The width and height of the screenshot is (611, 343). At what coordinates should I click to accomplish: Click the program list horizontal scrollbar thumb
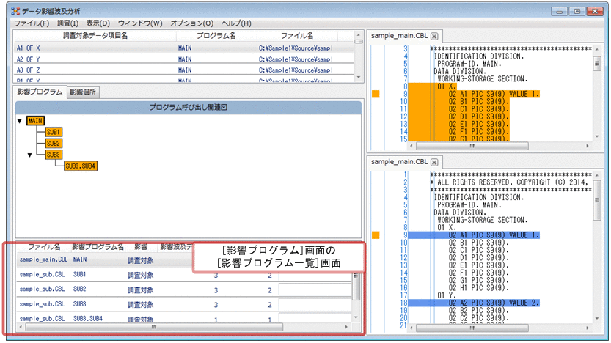click(x=154, y=327)
